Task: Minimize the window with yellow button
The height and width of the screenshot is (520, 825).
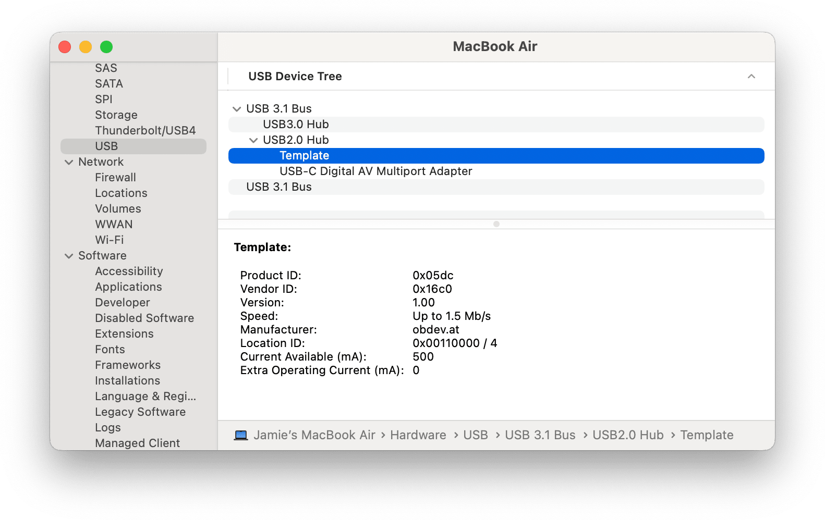Action: coord(86,47)
